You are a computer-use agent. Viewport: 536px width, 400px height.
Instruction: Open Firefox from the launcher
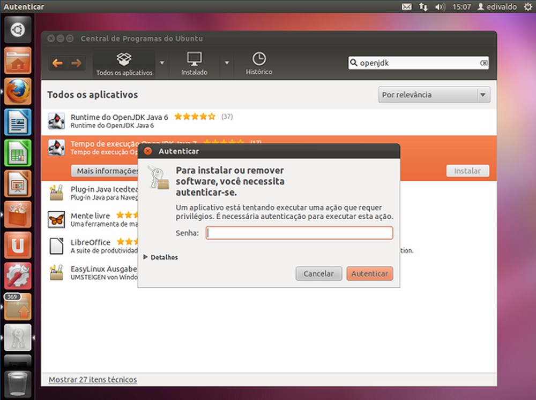pos(18,91)
